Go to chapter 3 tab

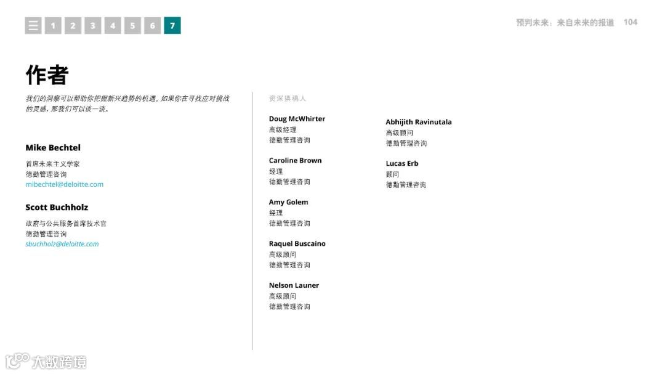(93, 25)
